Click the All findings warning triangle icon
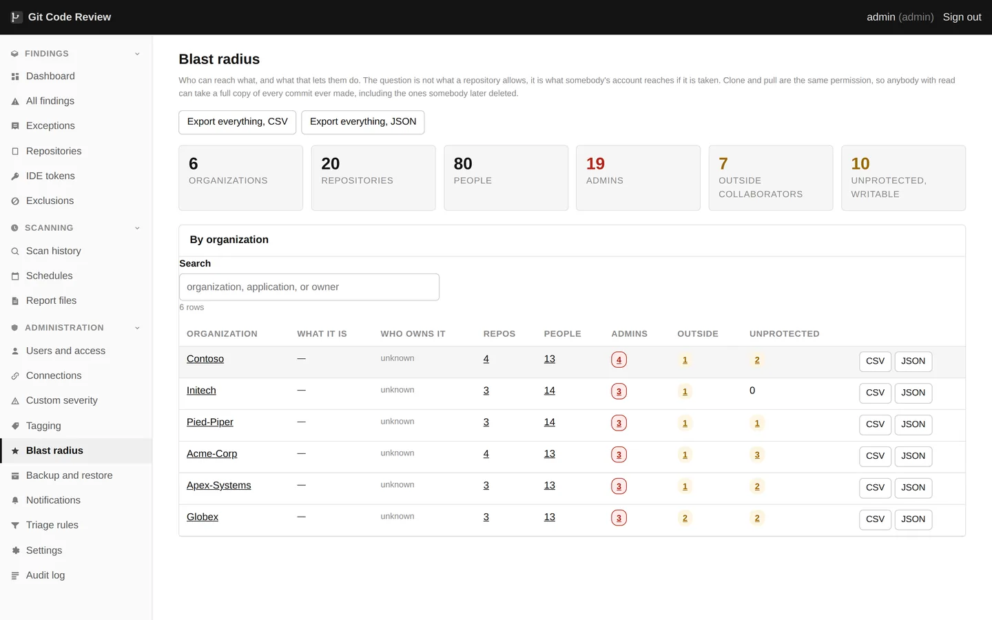 pos(15,101)
